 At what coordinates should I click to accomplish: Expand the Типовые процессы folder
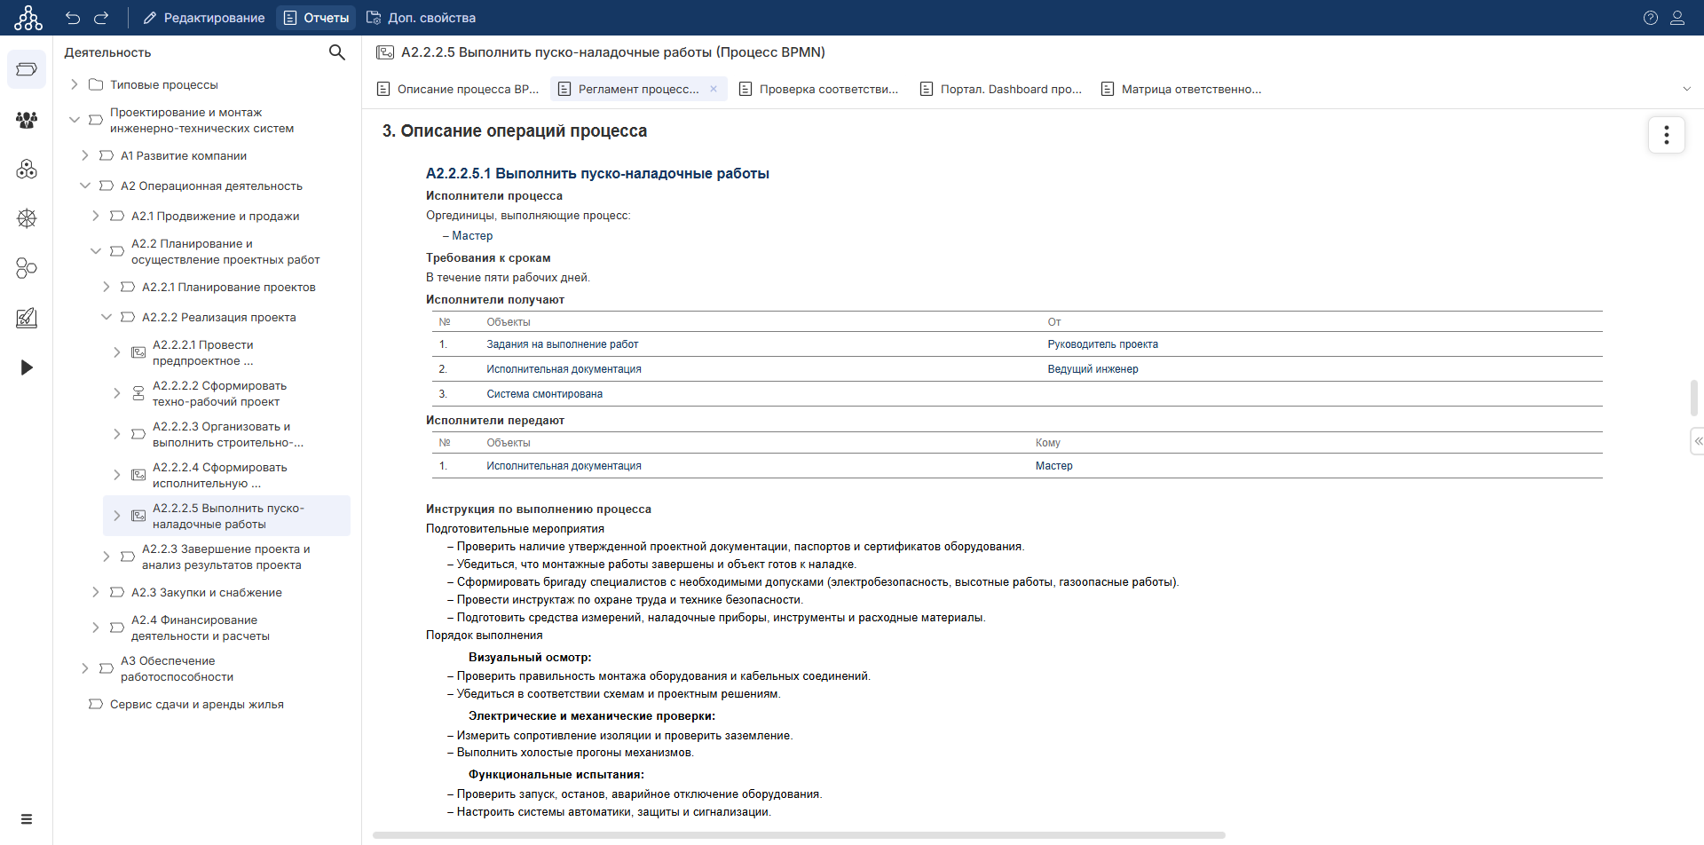[x=75, y=84]
